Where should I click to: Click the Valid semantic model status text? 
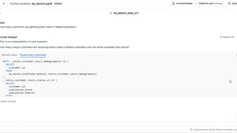tap(216, 130)
